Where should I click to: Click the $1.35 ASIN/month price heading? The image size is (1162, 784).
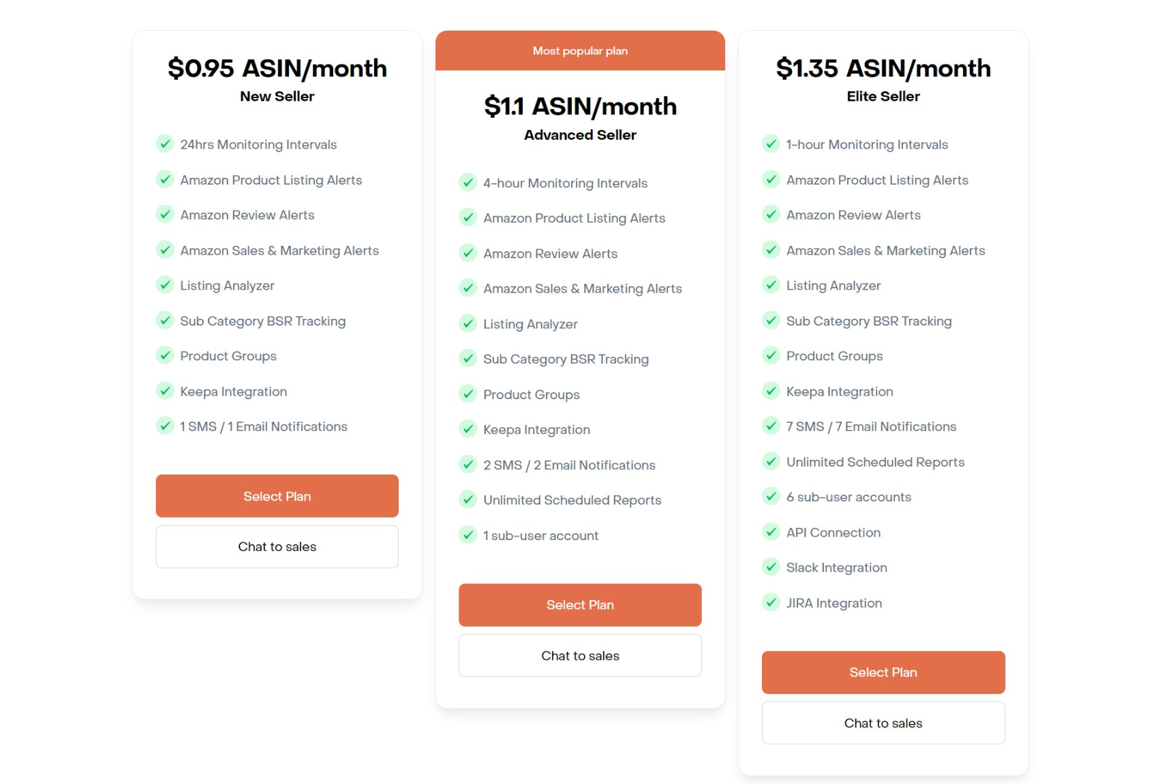(x=883, y=68)
